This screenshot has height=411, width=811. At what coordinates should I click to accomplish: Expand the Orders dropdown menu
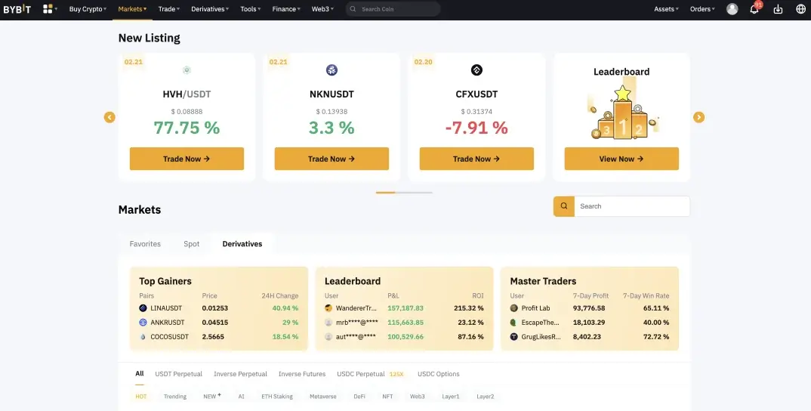coord(702,9)
